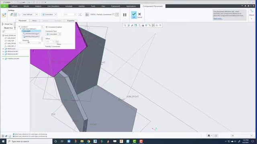The width and height of the screenshot is (257, 144).
Task: Click the Model Tree search field
Action: coord(10,32)
